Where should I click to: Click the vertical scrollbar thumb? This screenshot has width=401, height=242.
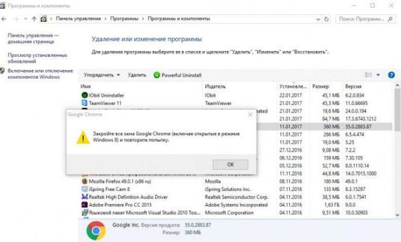[397, 110]
